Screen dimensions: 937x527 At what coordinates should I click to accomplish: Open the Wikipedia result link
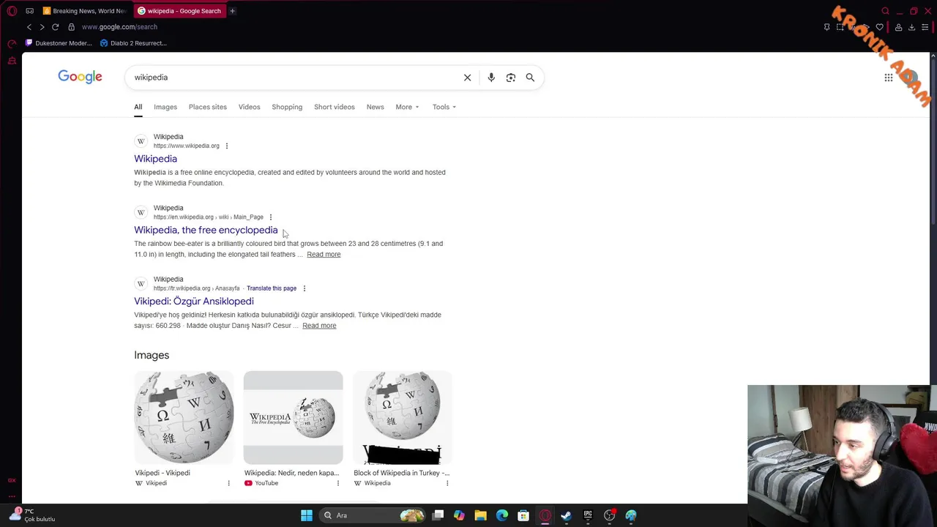155,159
